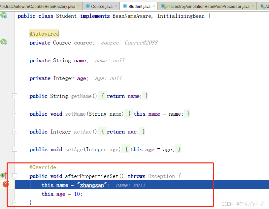Image resolution: width=269 pixels, height=209 pixels.
Task: Click the @Override annotation
Action: point(43,167)
